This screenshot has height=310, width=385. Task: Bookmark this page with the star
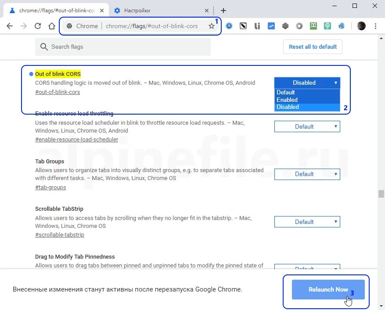212,26
